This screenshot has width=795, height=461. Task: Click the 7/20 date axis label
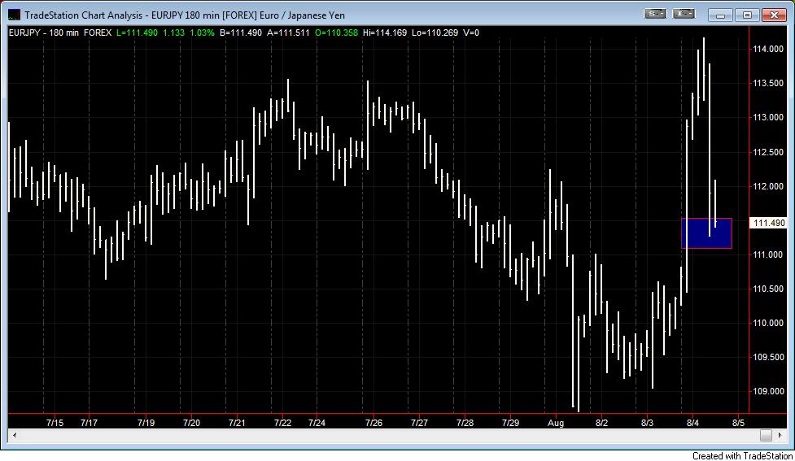point(192,423)
